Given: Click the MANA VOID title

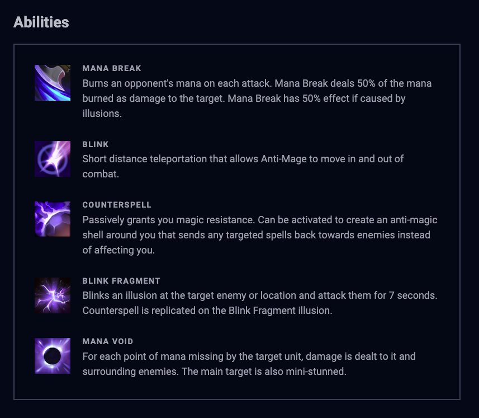Looking at the screenshot, I should tap(108, 341).
